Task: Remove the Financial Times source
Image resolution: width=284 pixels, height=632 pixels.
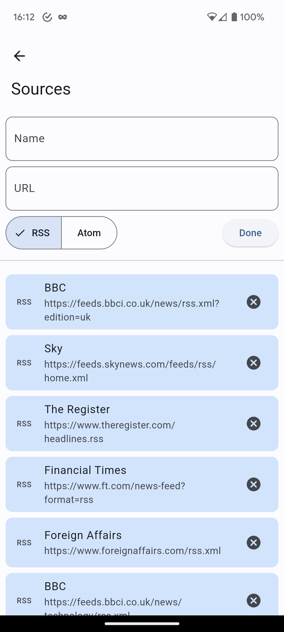Action: click(x=253, y=484)
